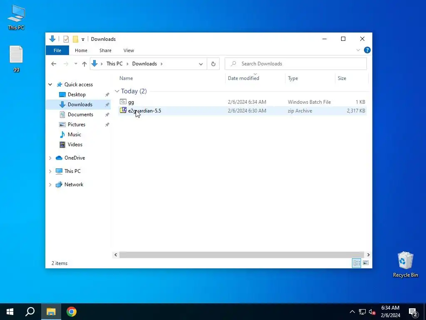Click the 2,317 KB size cell

click(356, 111)
